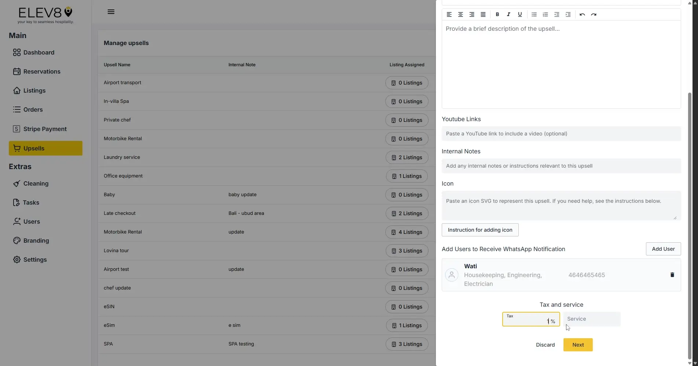The height and width of the screenshot is (366, 698).
Task: Undo the last edit
Action: [582, 14]
